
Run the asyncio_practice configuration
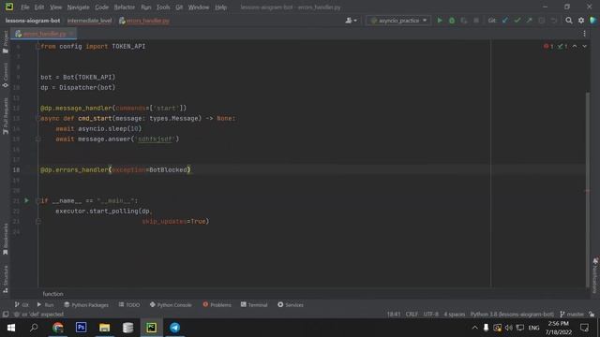pyautogui.click(x=440, y=21)
